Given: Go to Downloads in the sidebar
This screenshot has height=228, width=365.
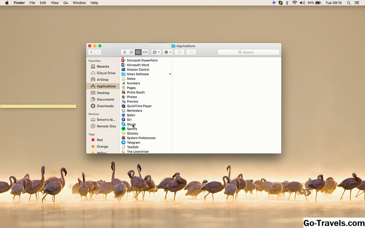Looking at the screenshot, I should (105, 106).
